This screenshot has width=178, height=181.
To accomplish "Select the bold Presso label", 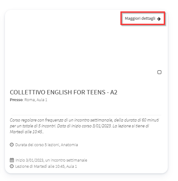I will [16, 100].
